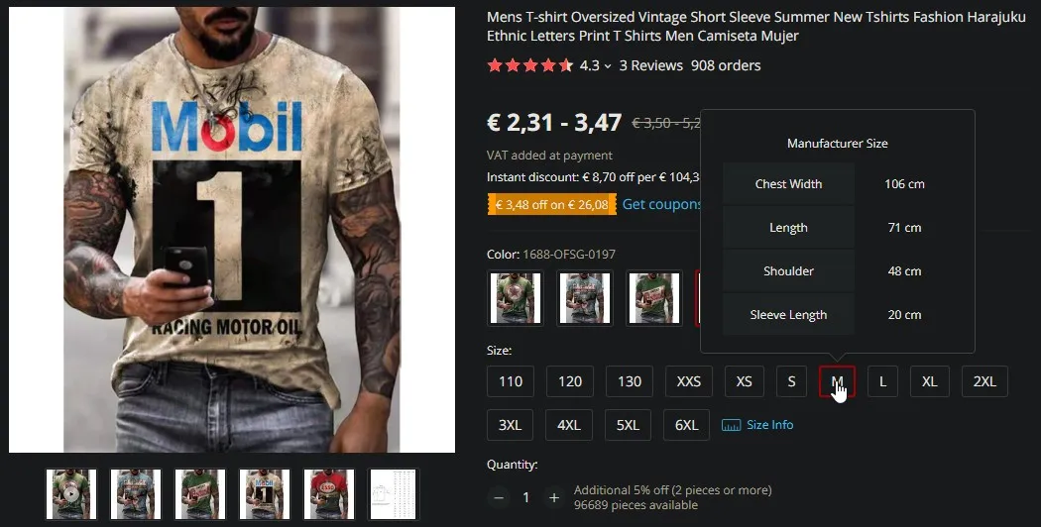This screenshot has width=1041, height=527.
Task: Open the Get coupons link
Action: (661, 204)
